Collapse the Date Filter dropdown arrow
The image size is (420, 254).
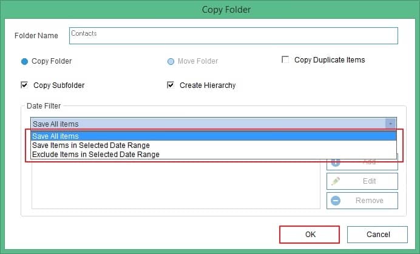coord(390,124)
